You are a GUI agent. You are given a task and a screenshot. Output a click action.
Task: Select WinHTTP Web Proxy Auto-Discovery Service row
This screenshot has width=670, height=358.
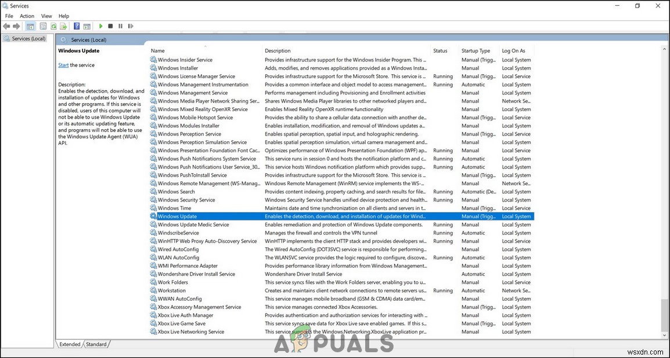342,241
